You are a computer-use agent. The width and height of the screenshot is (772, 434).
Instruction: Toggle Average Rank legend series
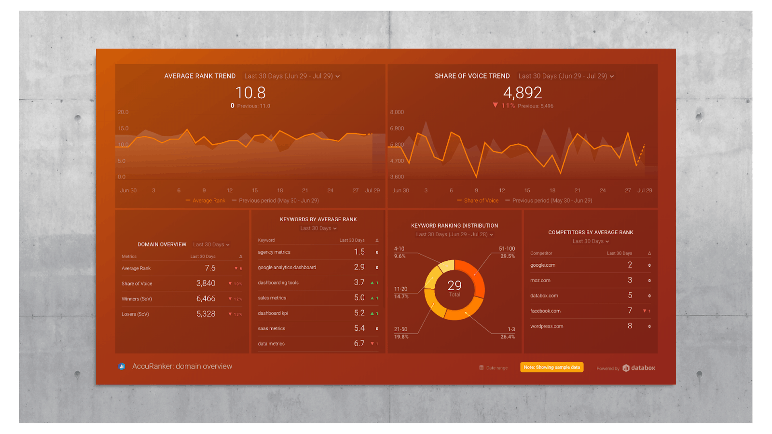[x=205, y=201]
